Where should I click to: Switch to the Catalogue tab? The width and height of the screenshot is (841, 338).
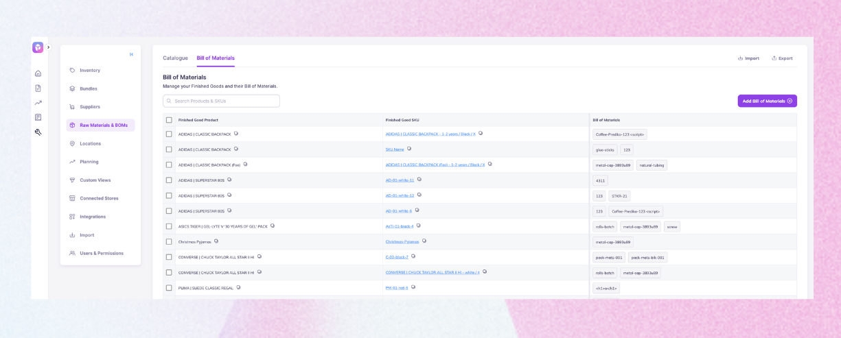coord(175,58)
